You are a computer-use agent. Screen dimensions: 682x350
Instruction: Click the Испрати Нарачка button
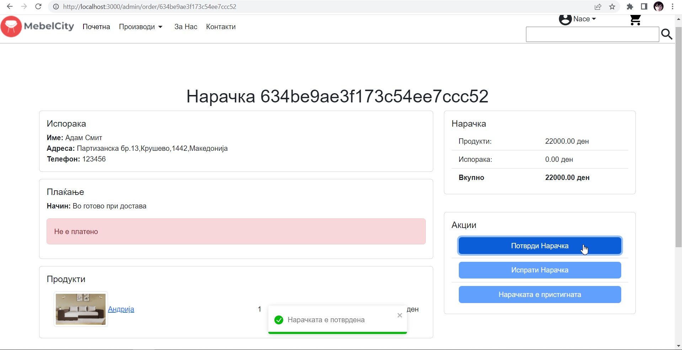[x=539, y=270]
